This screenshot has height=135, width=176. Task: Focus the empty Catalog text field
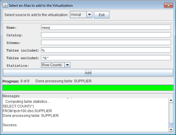coord(106,35)
